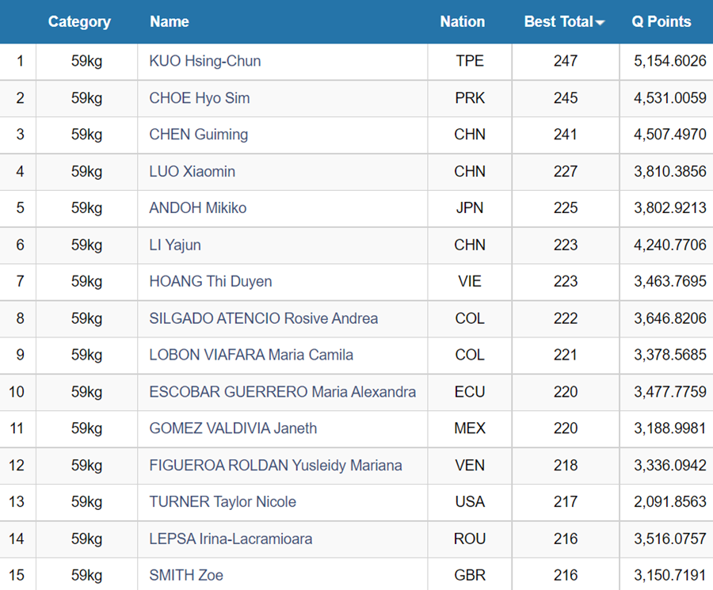Select CHEN Guiming name link

199,135
